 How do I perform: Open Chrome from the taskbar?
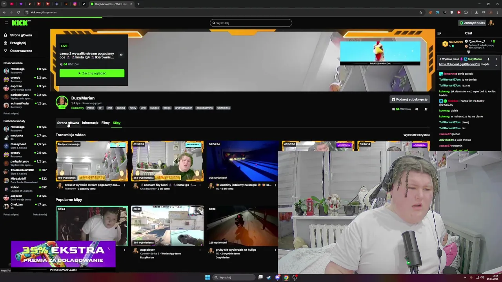point(286,277)
